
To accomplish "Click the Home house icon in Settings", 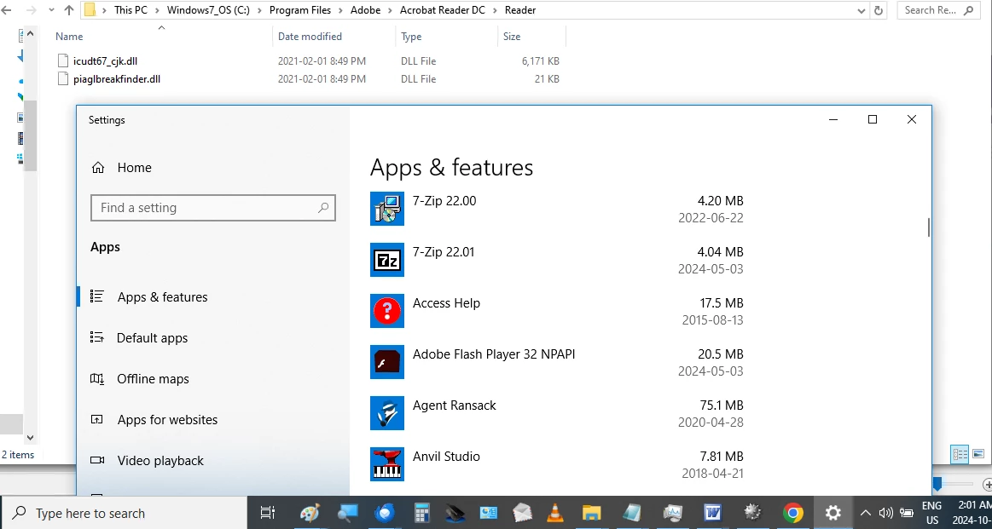I will tap(98, 168).
